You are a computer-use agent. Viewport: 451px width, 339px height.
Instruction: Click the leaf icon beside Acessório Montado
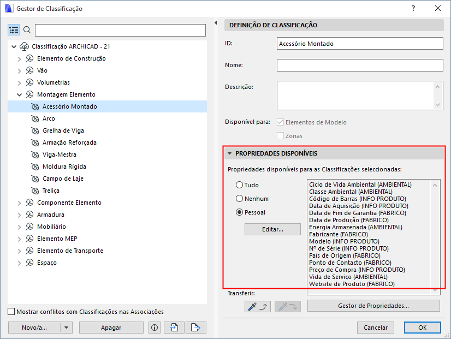click(x=35, y=106)
